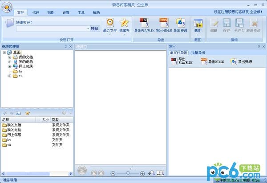Screen dimensions: 267x183
Task: Expand the tu folder tree node
Action: pyautogui.click(x=10, y=76)
